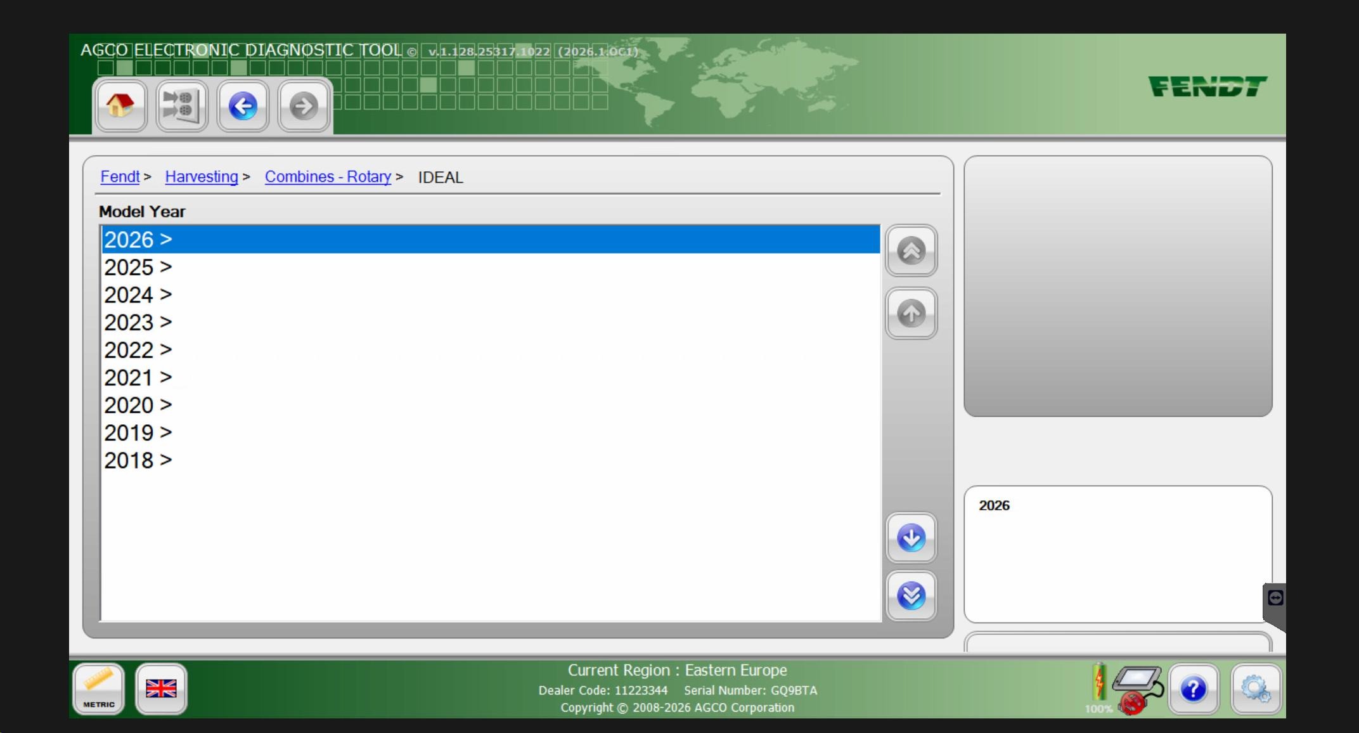
Task: Select model year 2019
Action: [x=491, y=433]
